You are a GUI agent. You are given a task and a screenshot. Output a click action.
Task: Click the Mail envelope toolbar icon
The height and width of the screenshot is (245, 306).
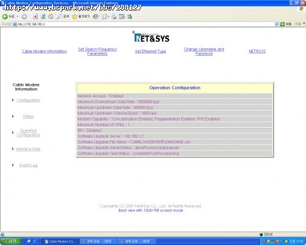(x=105, y=17)
